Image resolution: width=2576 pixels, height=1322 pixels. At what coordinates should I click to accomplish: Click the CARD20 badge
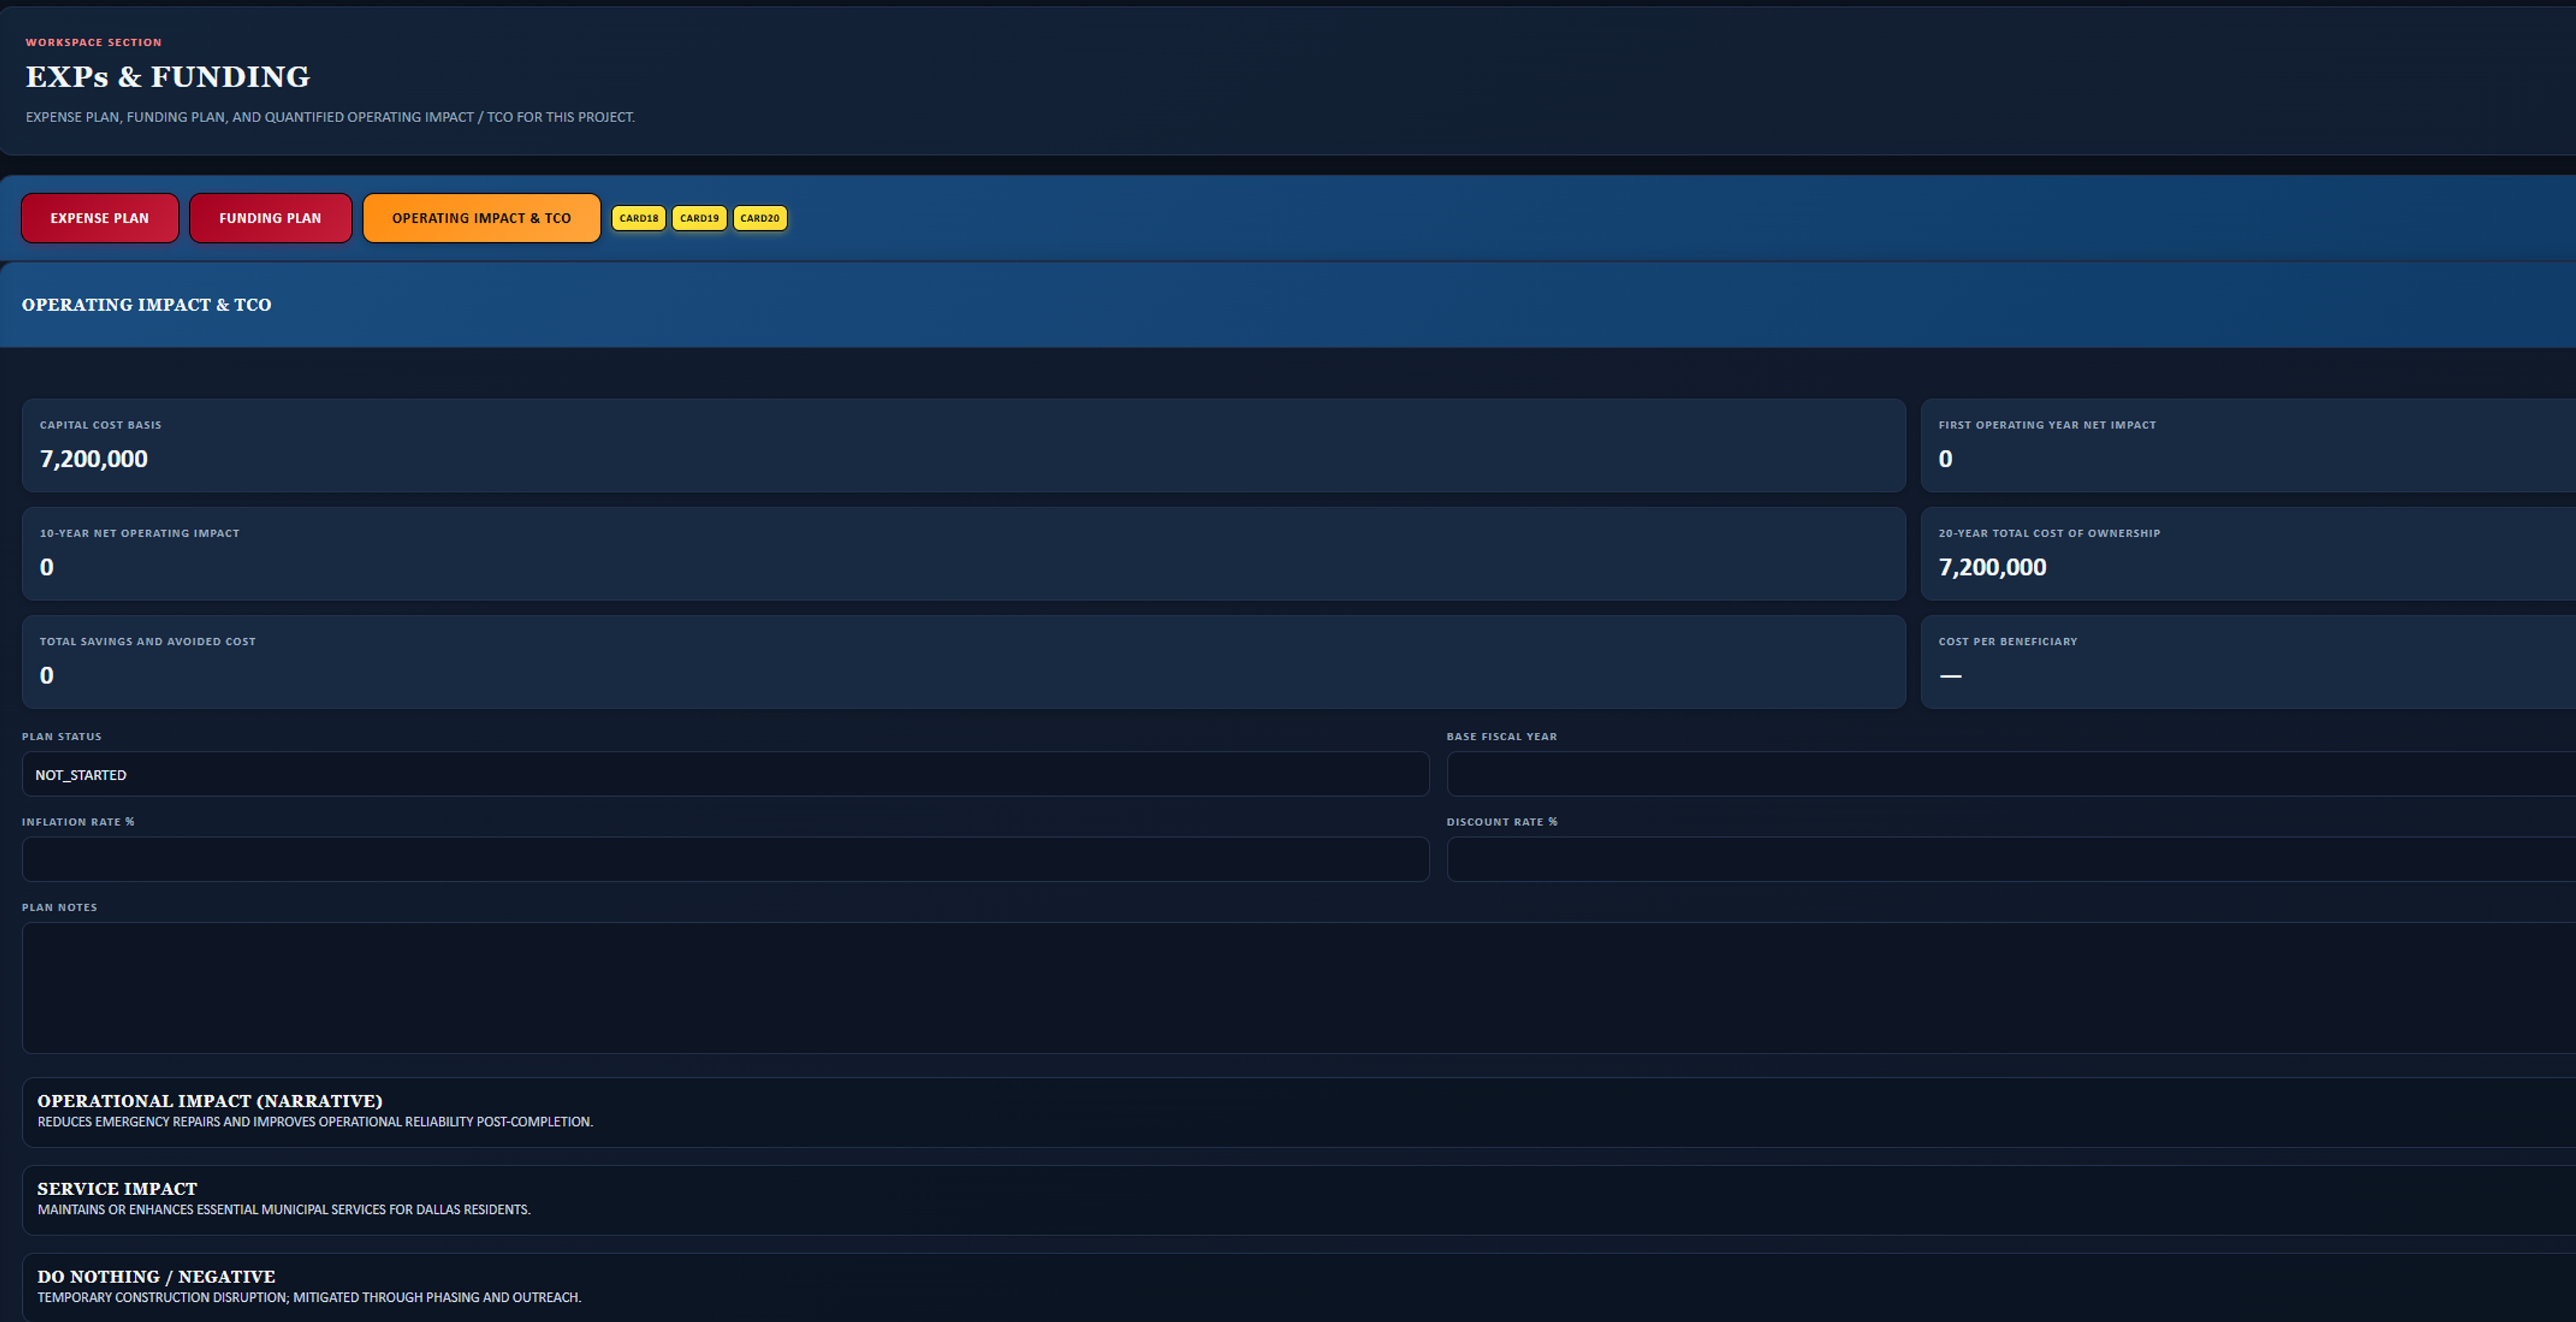(x=760, y=218)
